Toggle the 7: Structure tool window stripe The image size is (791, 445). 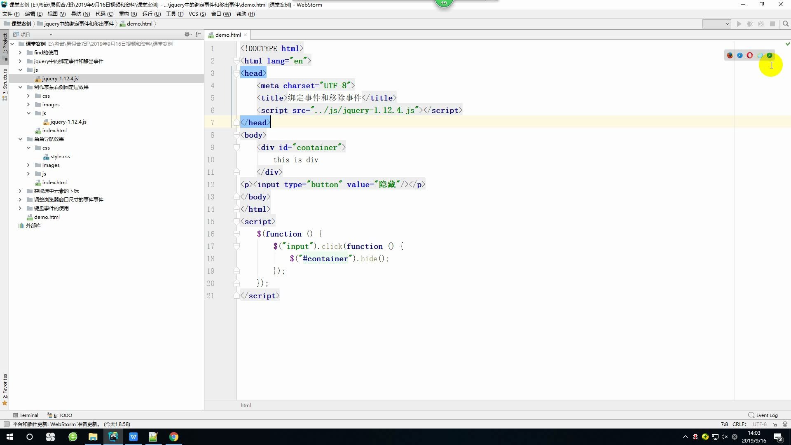pyautogui.click(x=5, y=82)
